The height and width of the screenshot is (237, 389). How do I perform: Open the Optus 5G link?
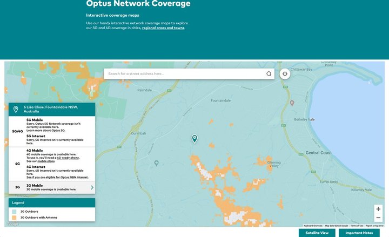tap(58, 131)
